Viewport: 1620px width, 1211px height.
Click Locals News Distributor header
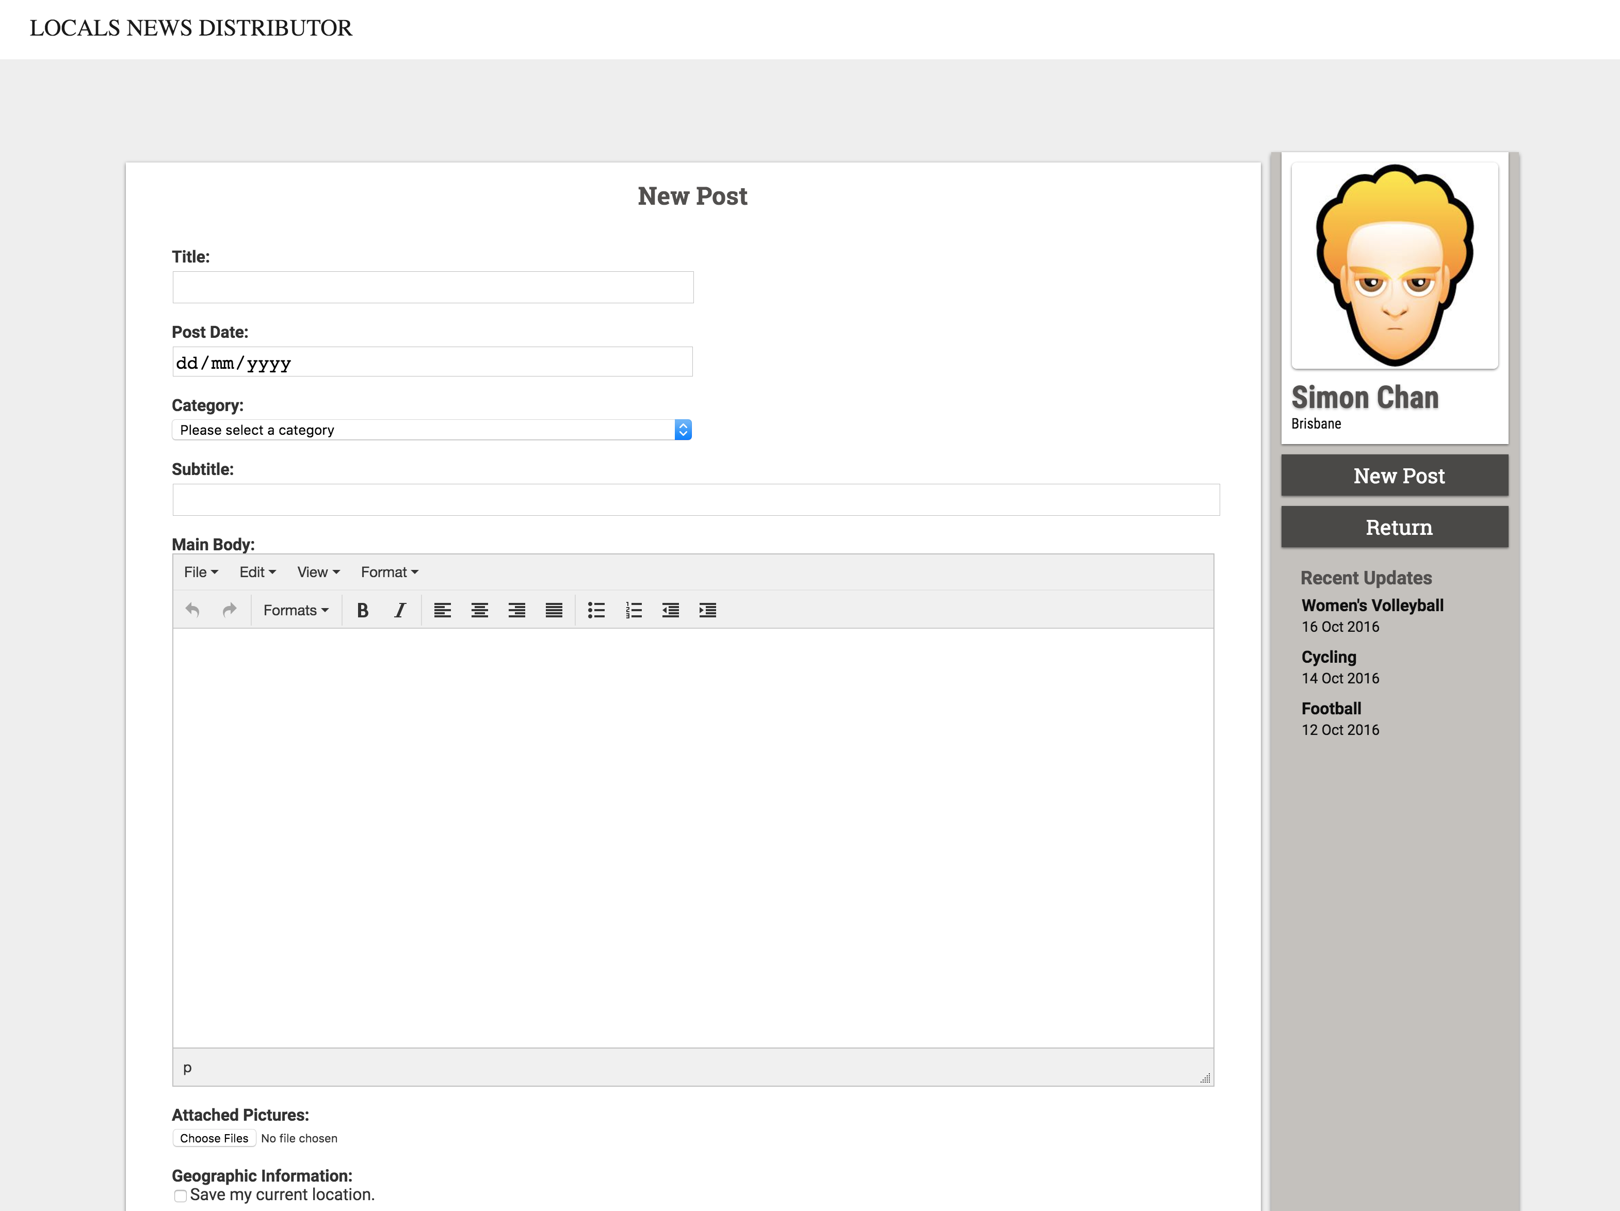point(190,28)
